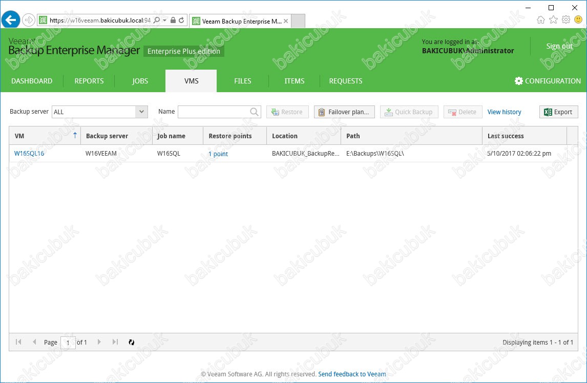Click Sign out
Image resolution: width=587 pixels, height=383 pixels.
pyautogui.click(x=559, y=46)
